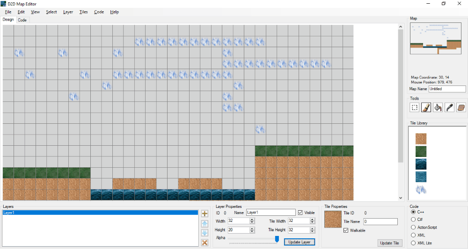Click the map canvas vertical scrollbar thumb
The image size is (468, 249).
401,96
